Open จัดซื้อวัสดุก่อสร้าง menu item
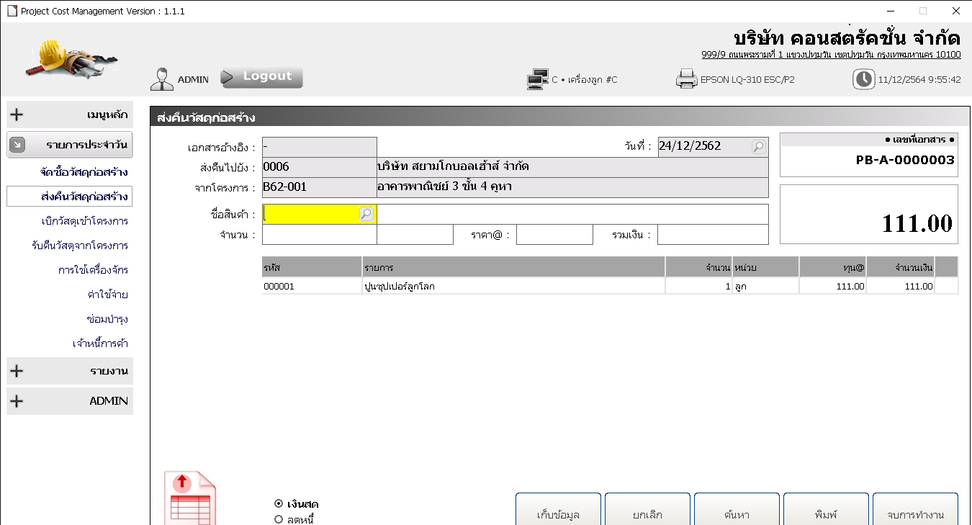The width and height of the screenshot is (972, 525). click(x=84, y=173)
